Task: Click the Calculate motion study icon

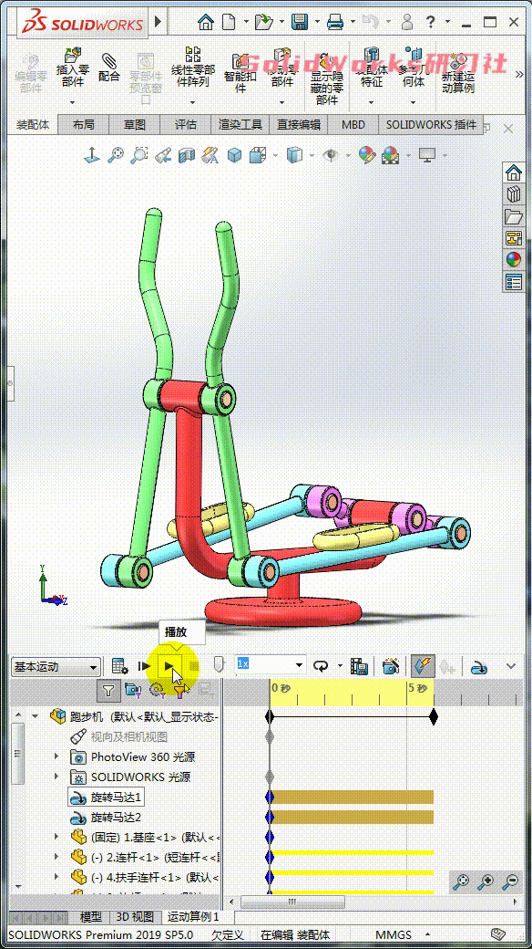Action: 119,666
